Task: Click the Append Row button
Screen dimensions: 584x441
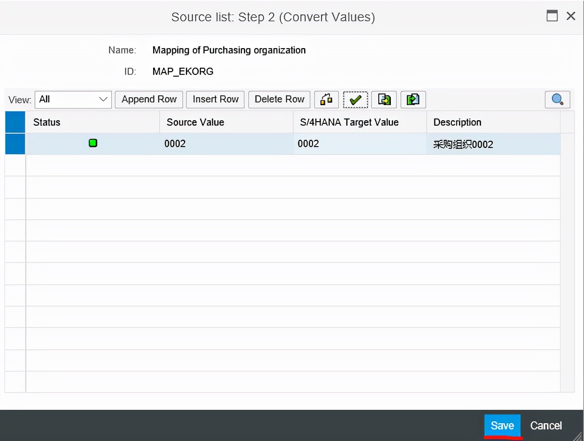Action: 149,99
